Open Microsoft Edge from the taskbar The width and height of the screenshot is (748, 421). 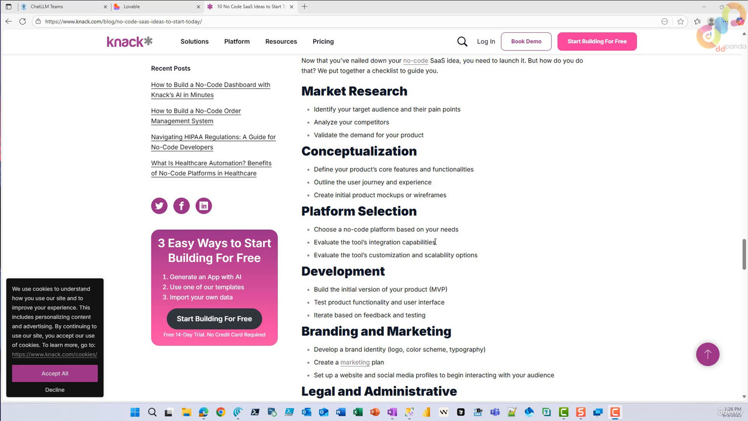pos(203,412)
